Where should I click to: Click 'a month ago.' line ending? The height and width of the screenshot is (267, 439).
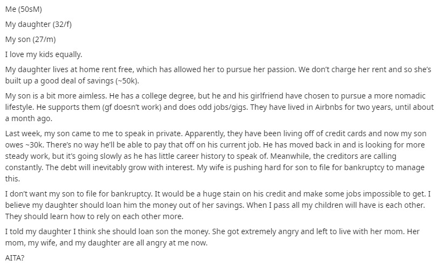[29, 118]
